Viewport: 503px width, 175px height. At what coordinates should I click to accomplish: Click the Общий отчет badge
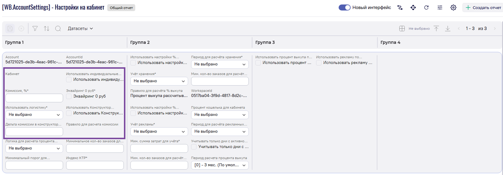coord(121,8)
